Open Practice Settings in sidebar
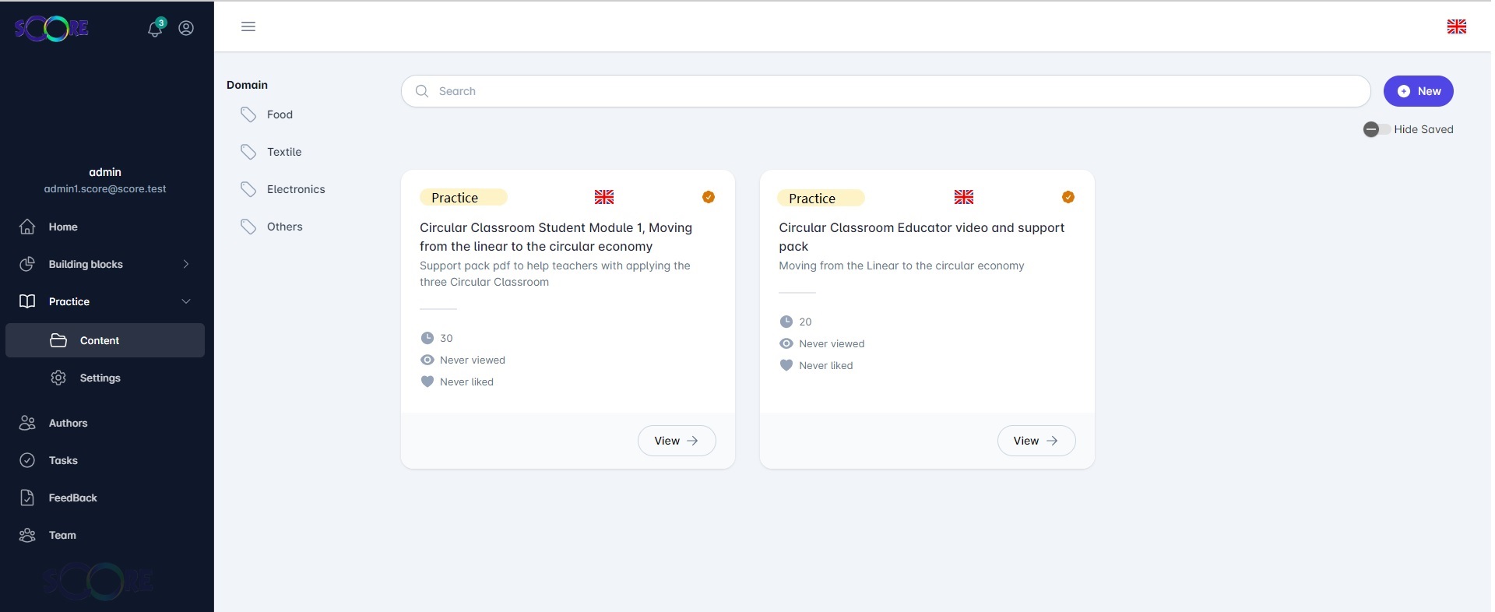The height and width of the screenshot is (612, 1495). click(100, 378)
